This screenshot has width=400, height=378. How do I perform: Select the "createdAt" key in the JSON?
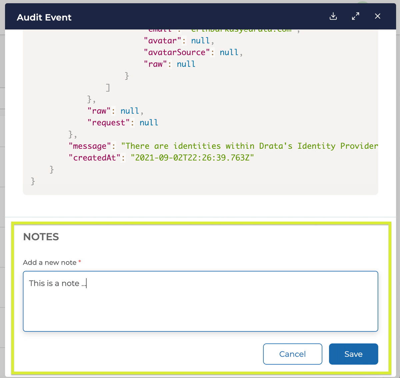(x=94, y=158)
